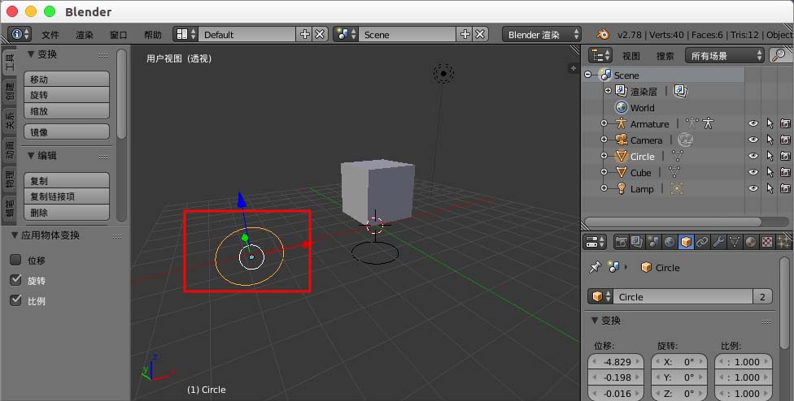Open the 所有场景 display mode dropdown
The width and height of the screenshot is (794, 401).
(724, 55)
